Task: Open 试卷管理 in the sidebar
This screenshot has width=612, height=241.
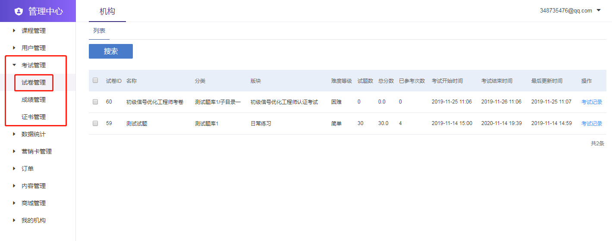Action: click(x=34, y=82)
